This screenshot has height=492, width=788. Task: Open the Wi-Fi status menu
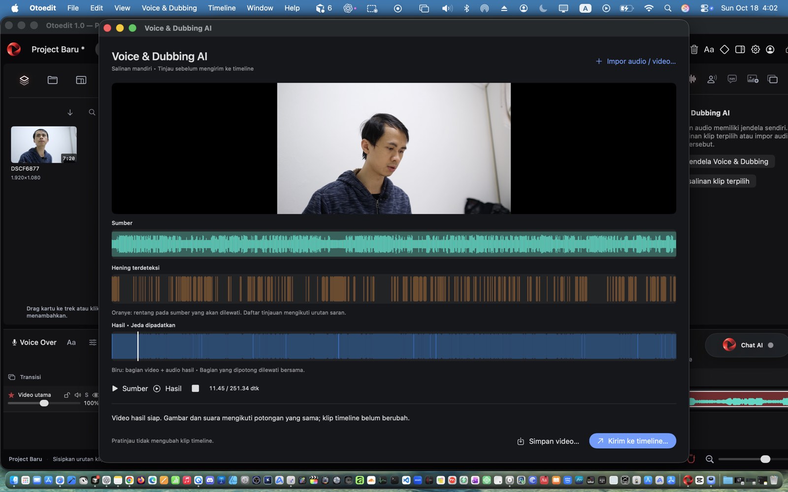[x=649, y=8]
